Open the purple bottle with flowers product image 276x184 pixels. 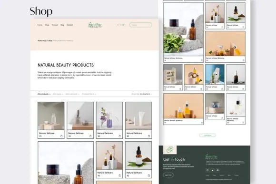pos(109,116)
